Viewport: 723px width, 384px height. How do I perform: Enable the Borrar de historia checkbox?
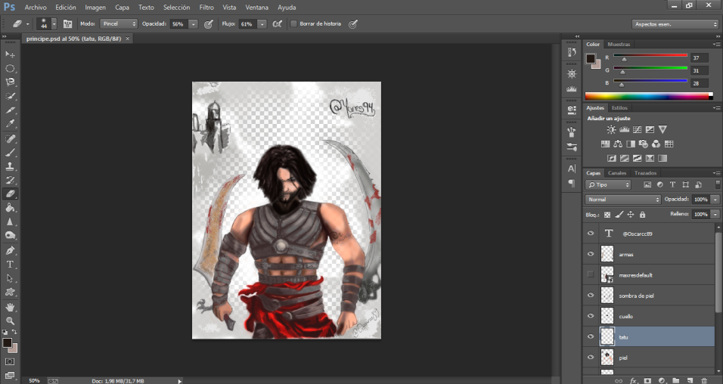293,24
